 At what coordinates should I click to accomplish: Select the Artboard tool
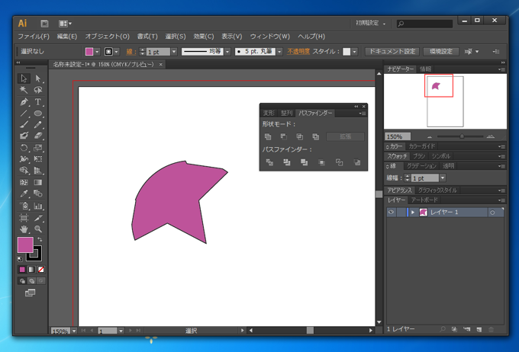[x=24, y=217]
